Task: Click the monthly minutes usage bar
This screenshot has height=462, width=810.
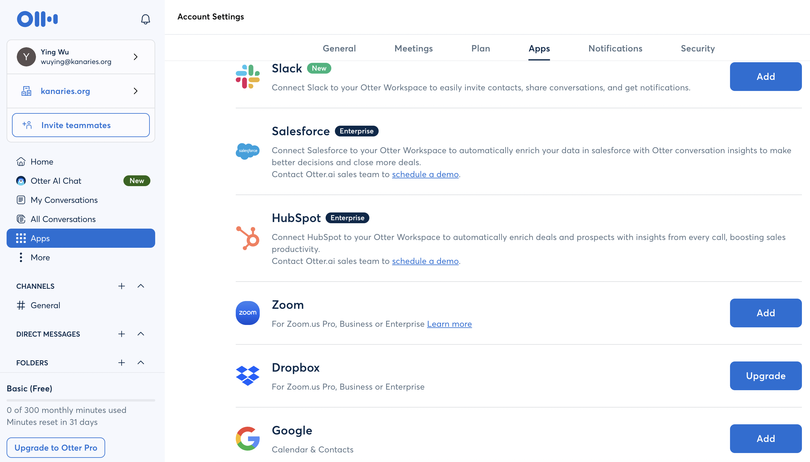Action: [x=81, y=400]
